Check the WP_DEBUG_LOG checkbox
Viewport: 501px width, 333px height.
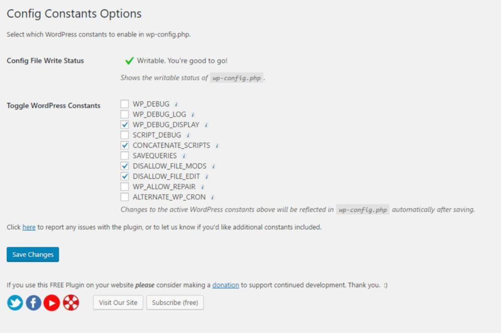point(125,114)
